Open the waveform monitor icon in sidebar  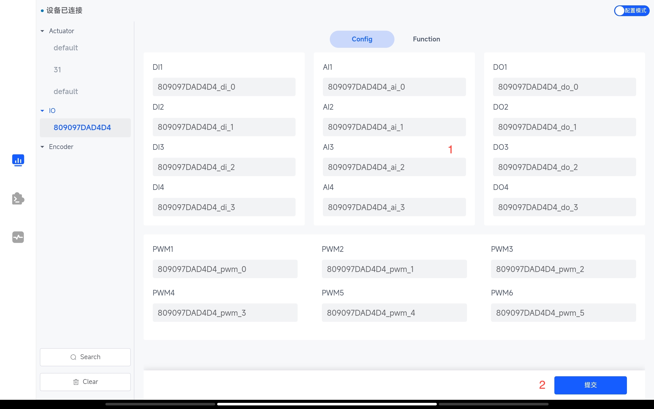[18, 237]
